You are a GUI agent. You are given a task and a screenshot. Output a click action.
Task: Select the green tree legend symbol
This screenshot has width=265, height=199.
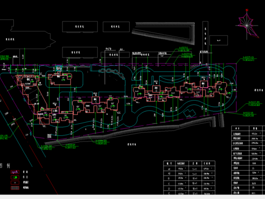pyautogui.click(x=15, y=177)
